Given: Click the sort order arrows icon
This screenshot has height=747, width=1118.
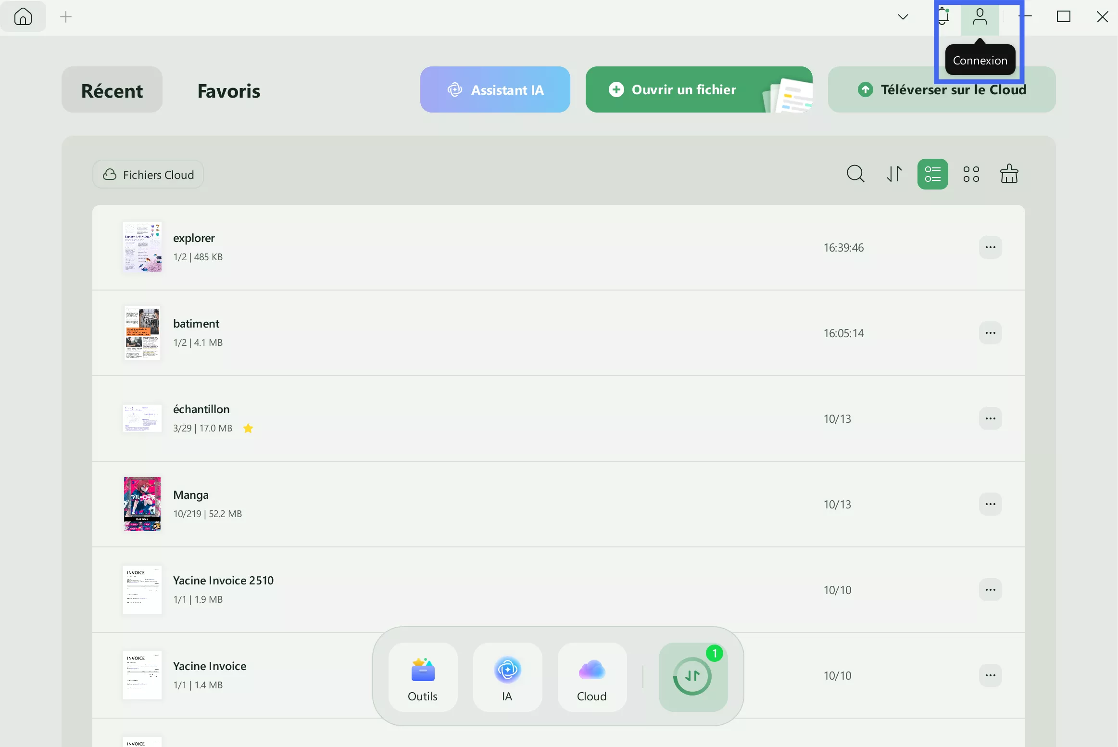Looking at the screenshot, I should [894, 174].
